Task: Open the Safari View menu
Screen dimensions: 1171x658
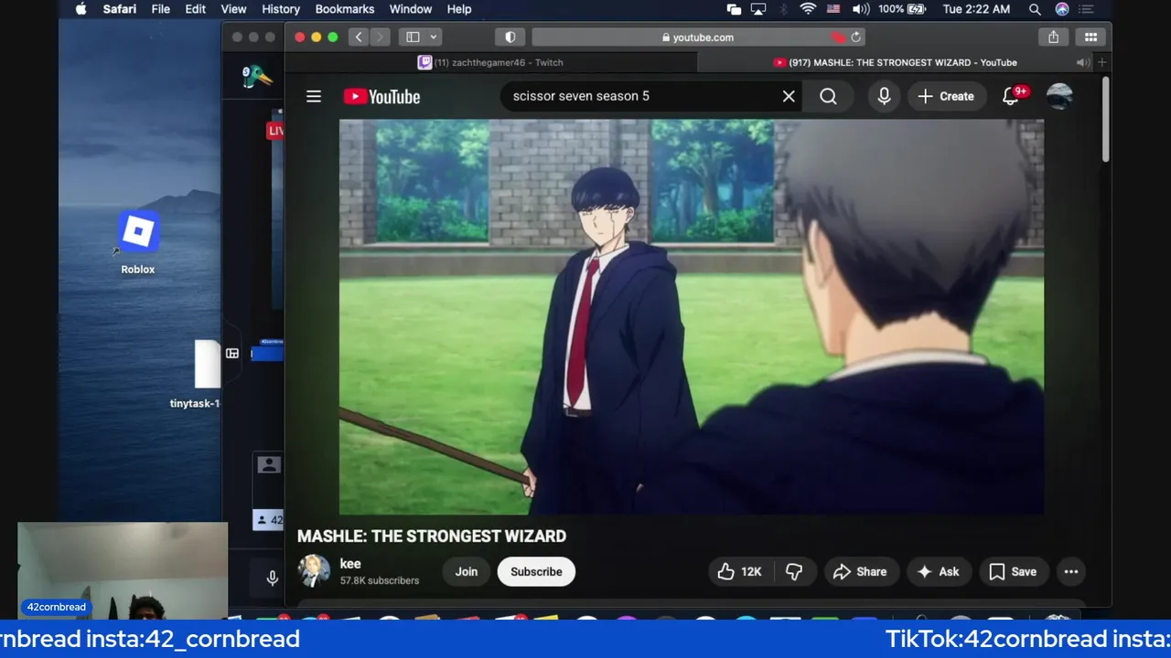Action: pos(233,9)
